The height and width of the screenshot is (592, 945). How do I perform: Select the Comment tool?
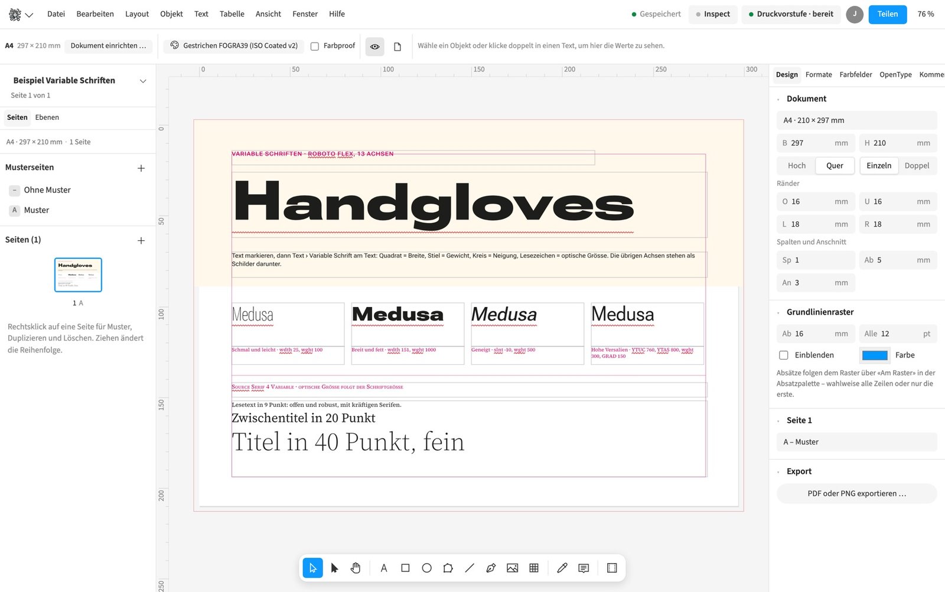pyautogui.click(x=584, y=568)
